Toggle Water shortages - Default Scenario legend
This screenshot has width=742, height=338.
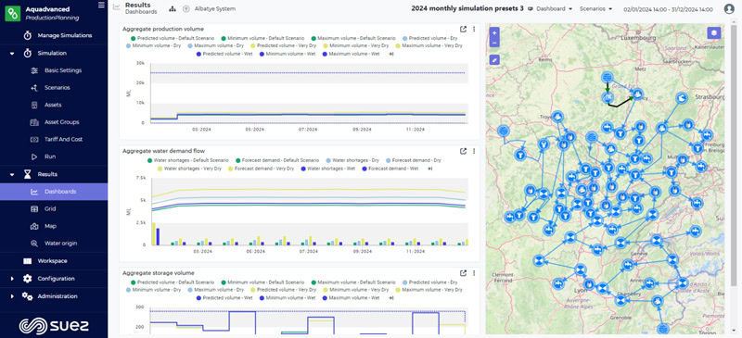pyautogui.click(x=188, y=160)
